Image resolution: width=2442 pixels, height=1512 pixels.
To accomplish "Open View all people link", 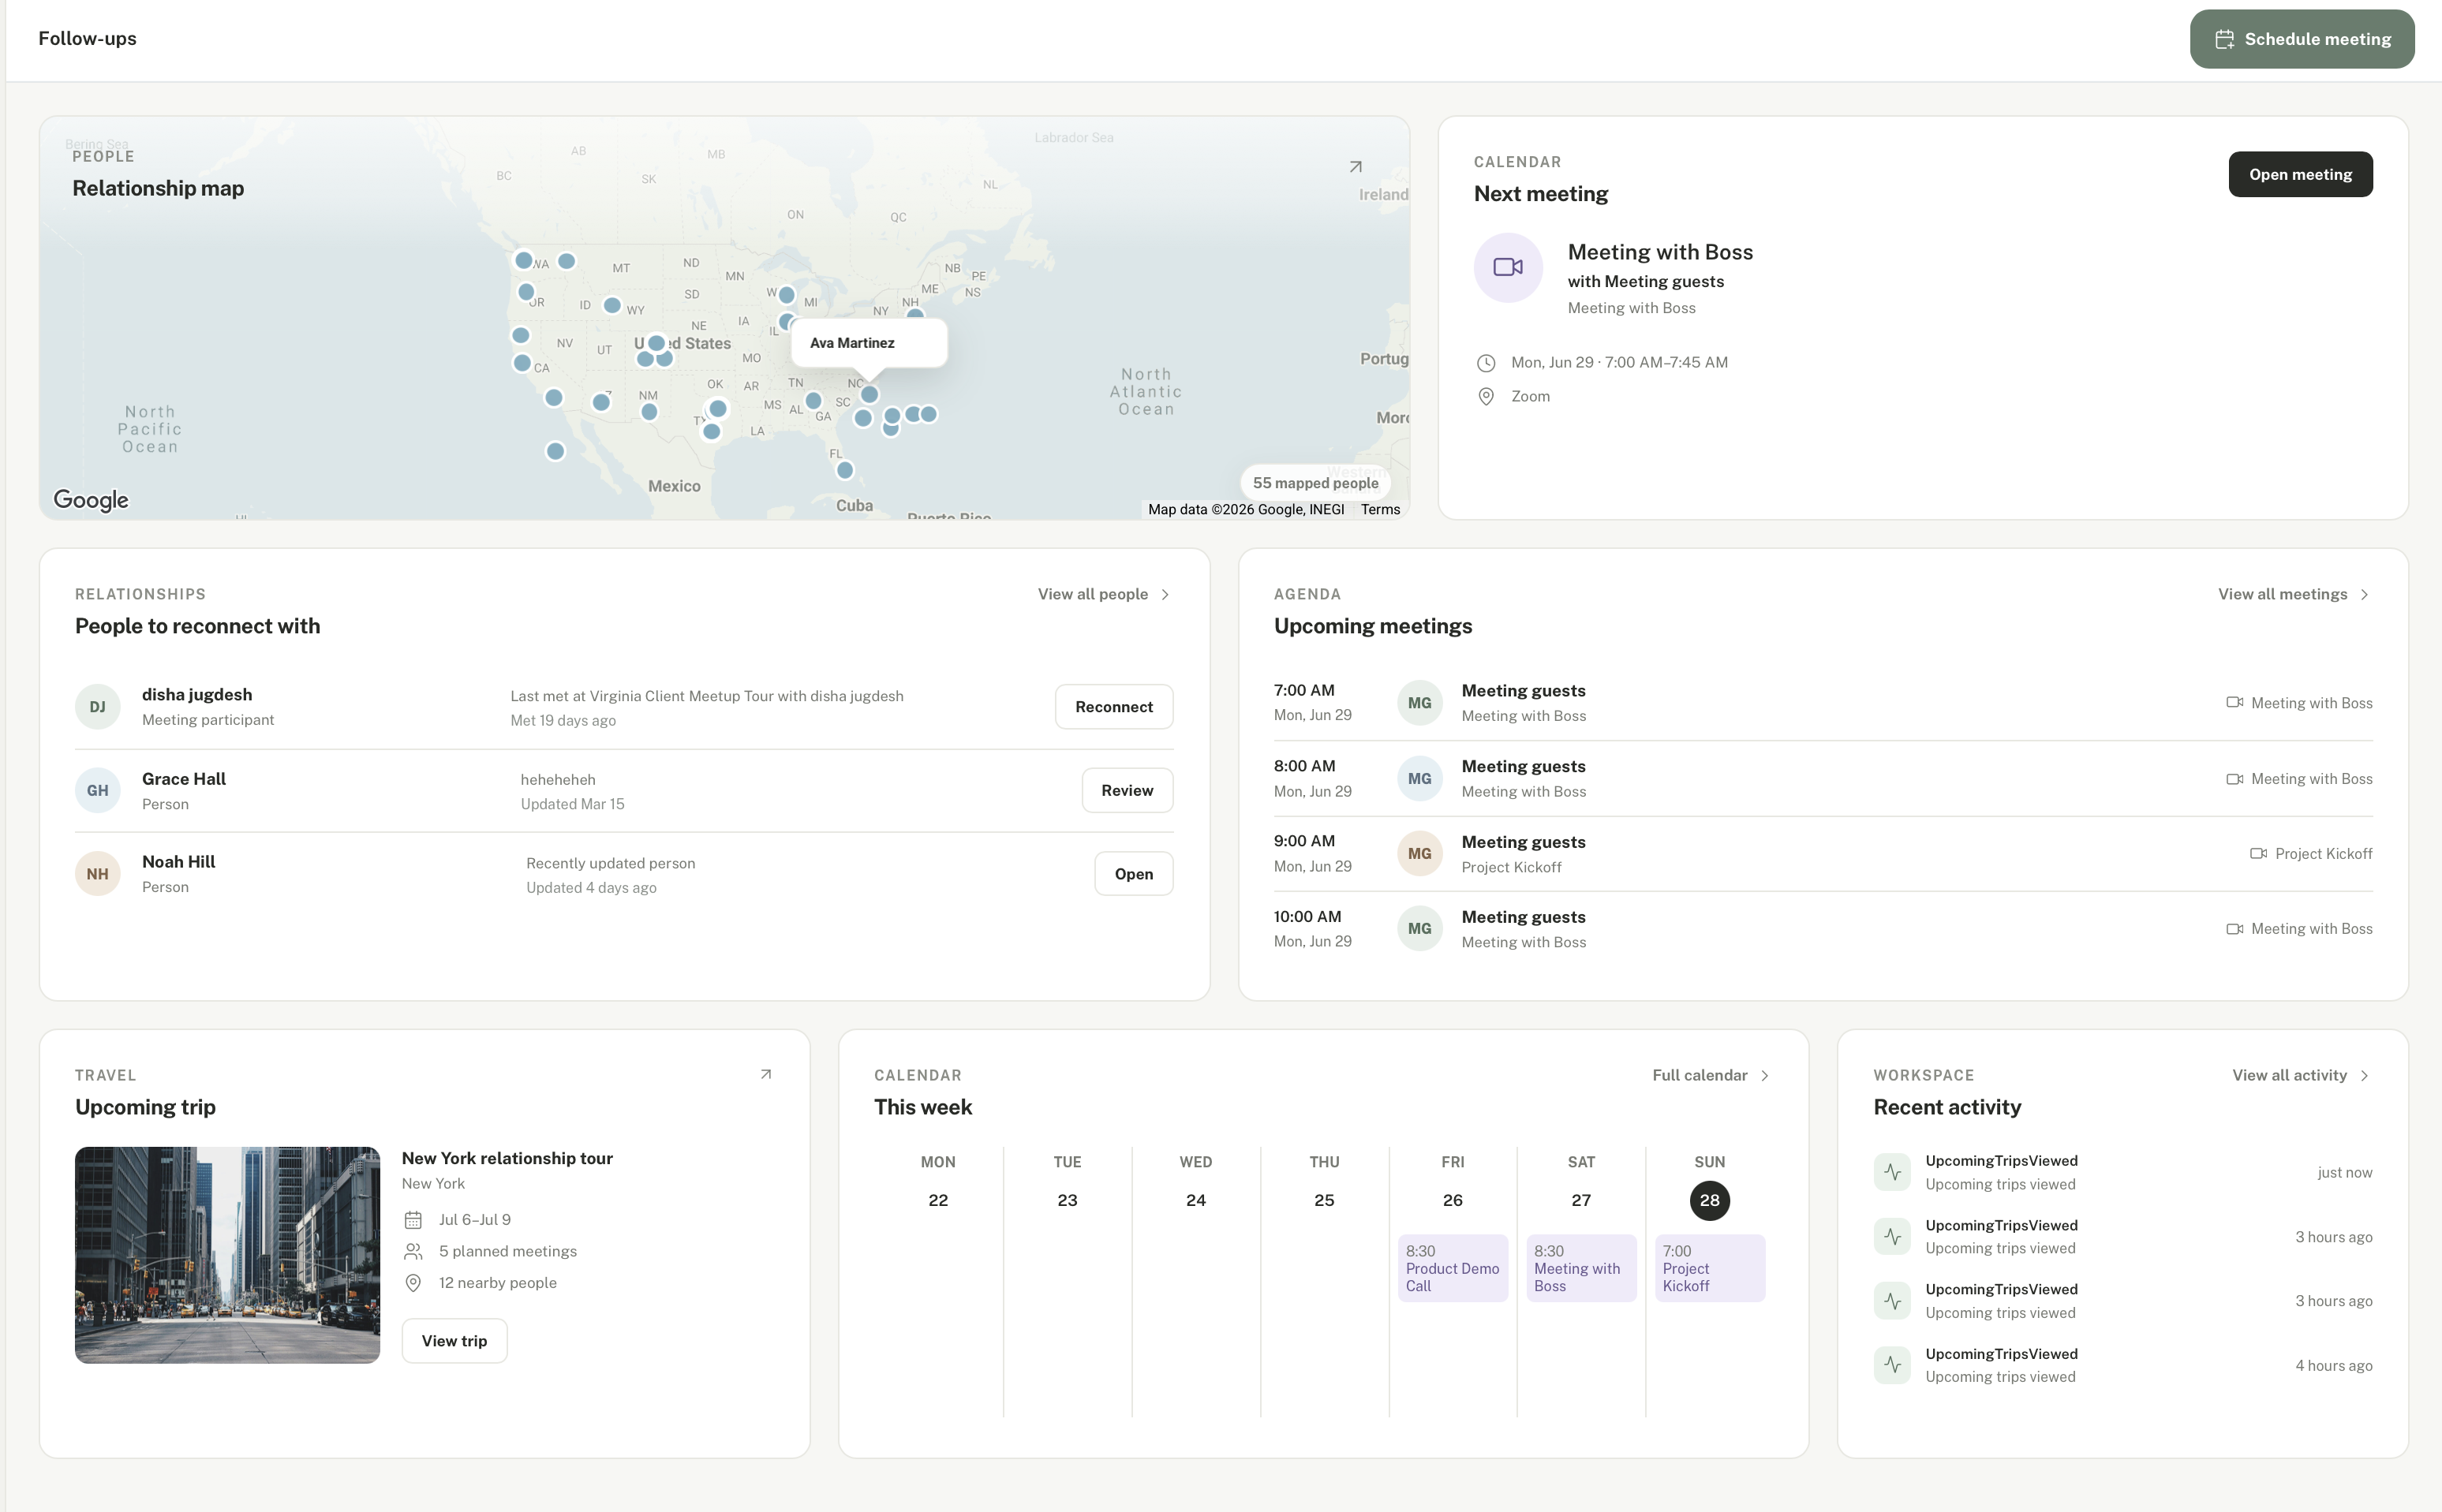I will point(1104,594).
